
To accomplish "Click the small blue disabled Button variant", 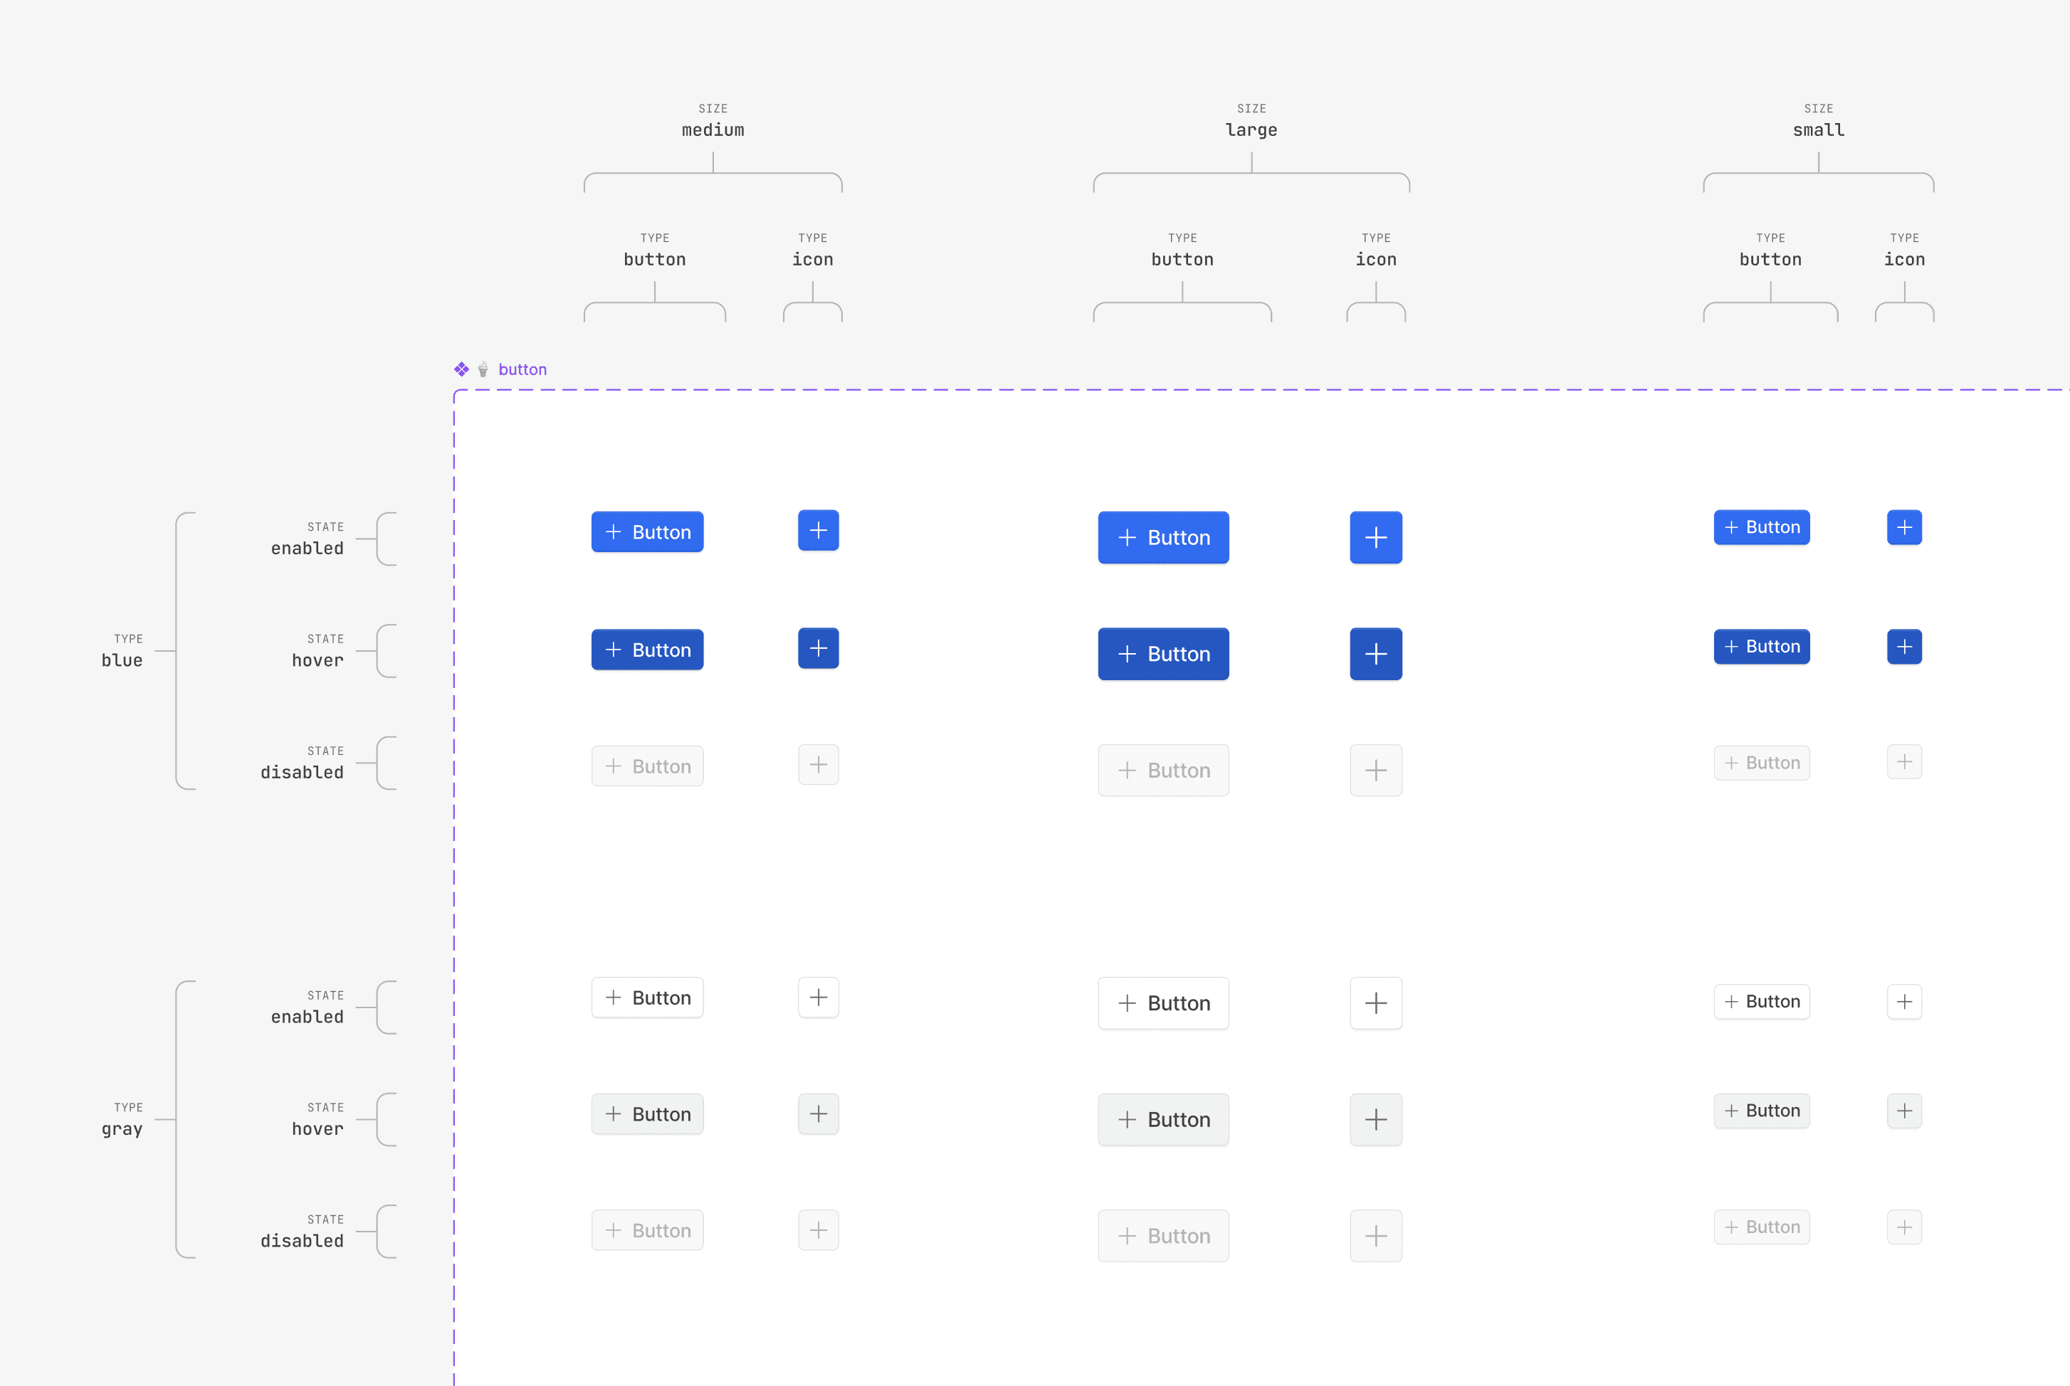I will (1761, 762).
